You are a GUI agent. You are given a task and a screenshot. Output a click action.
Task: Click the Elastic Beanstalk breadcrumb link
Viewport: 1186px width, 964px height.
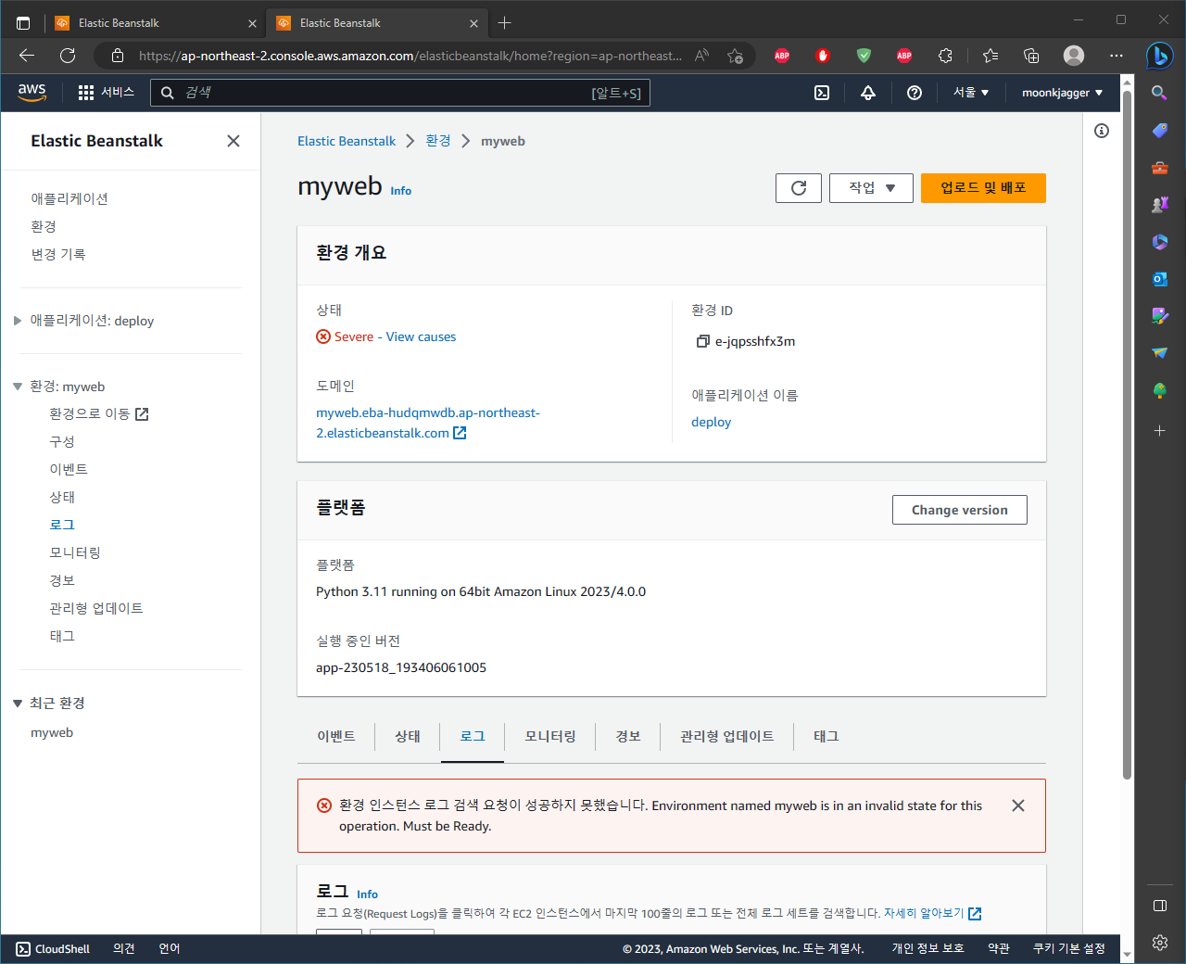[x=347, y=141]
